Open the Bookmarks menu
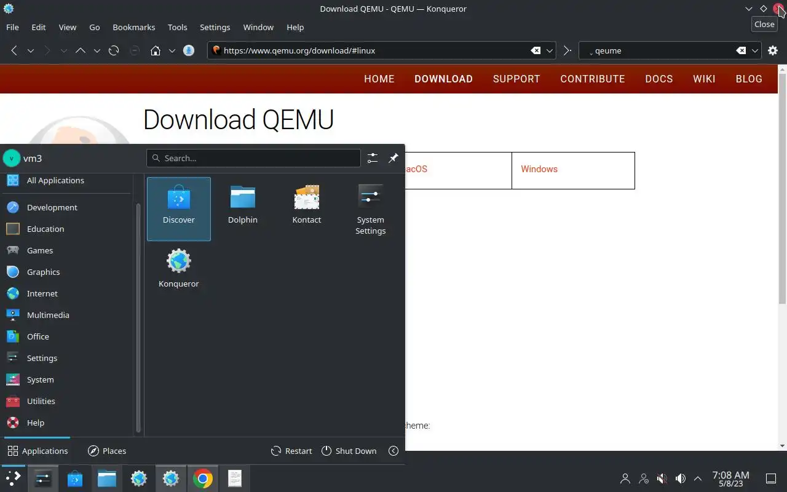 134,27
